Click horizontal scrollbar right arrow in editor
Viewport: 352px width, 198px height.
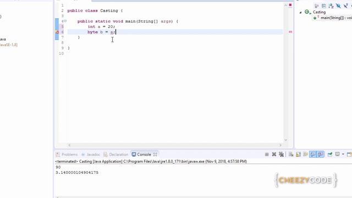pyautogui.click(x=280, y=145)
